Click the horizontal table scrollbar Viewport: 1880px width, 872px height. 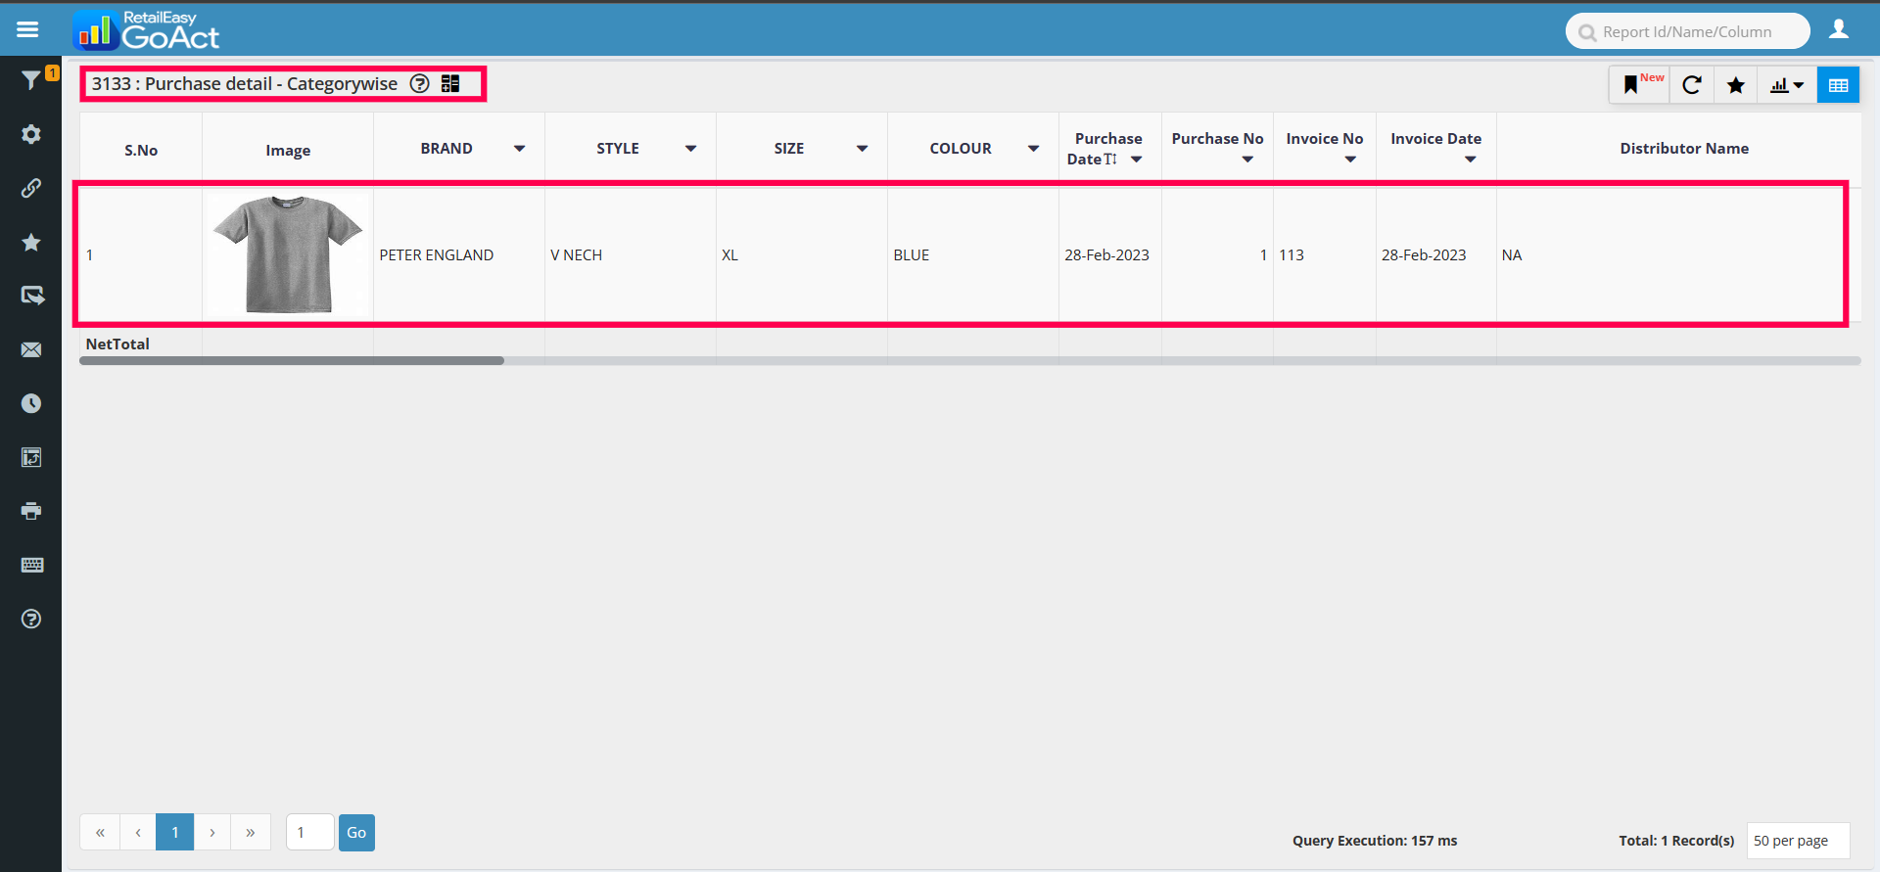292,361
